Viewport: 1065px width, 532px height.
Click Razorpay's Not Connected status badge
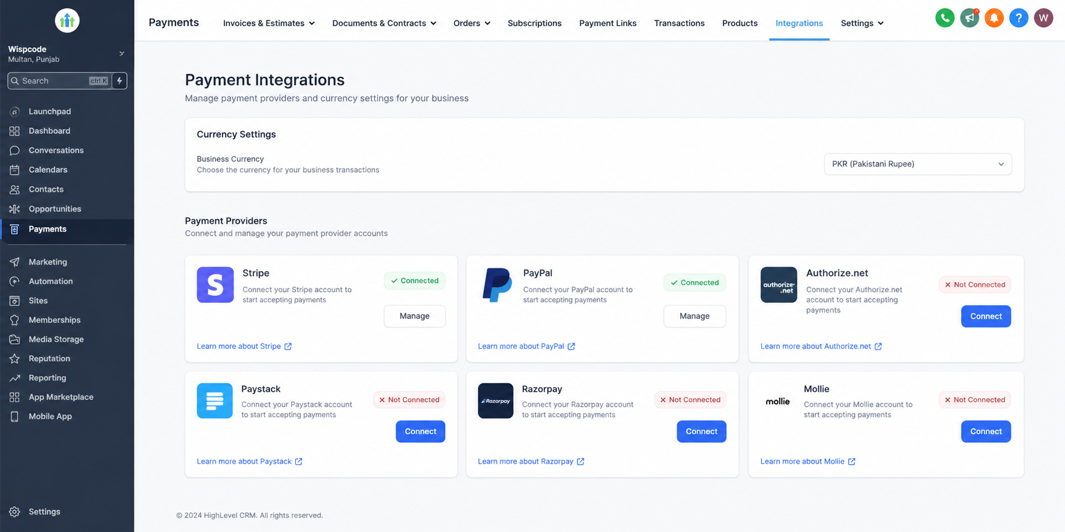(690, 400)
